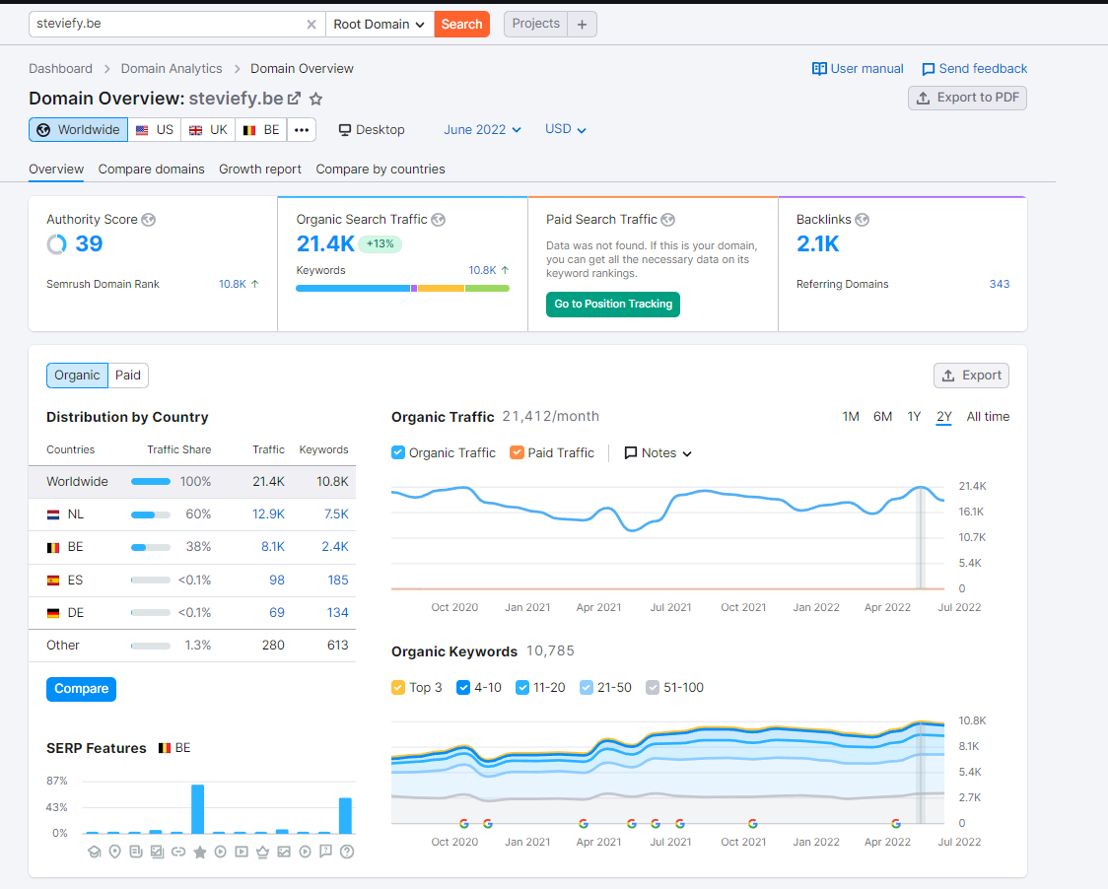The height and width of the screenshot is (889, 1108).
Task: Expand the Notes dropdown
Action: coord(658,452)
